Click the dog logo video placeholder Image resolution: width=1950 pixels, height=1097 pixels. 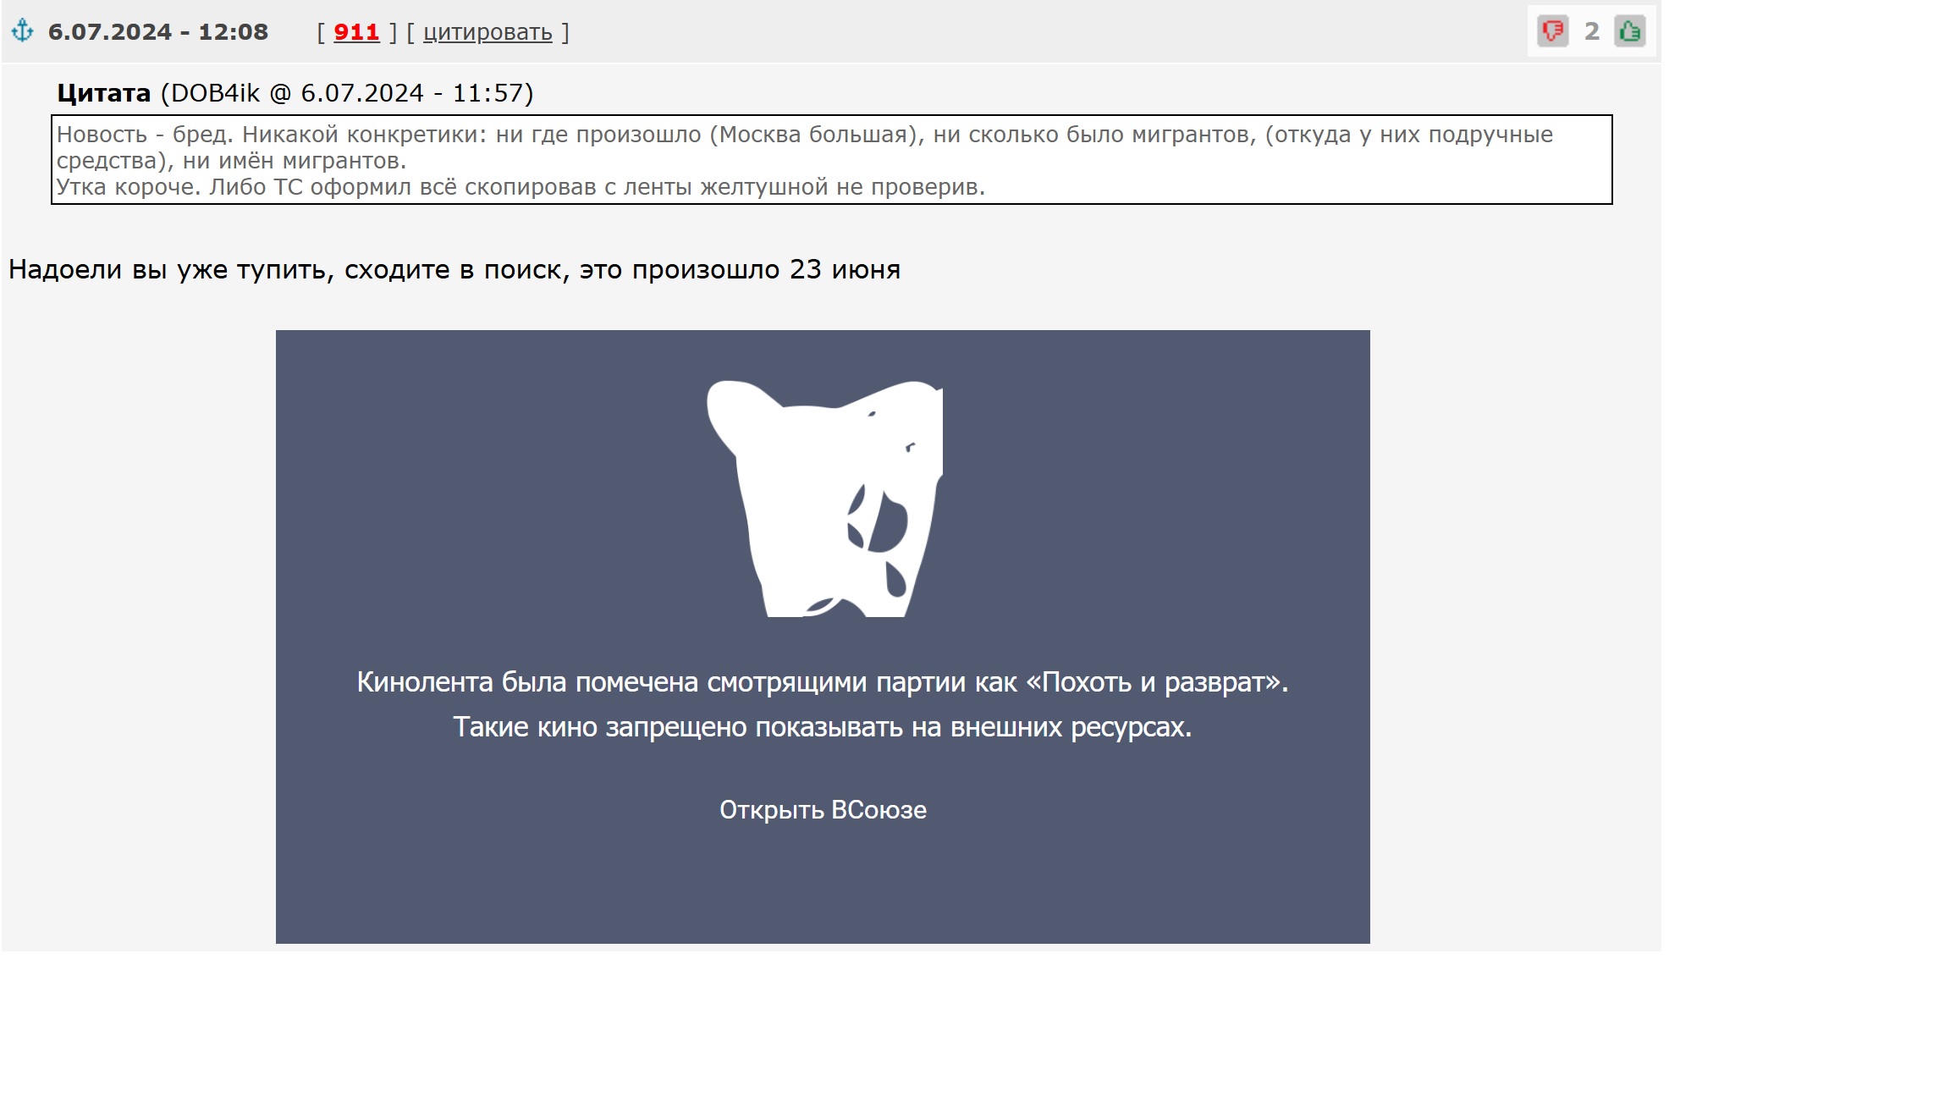[x=825, y=499]
